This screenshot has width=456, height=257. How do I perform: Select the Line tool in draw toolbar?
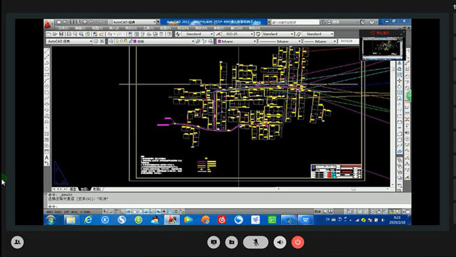47,51
